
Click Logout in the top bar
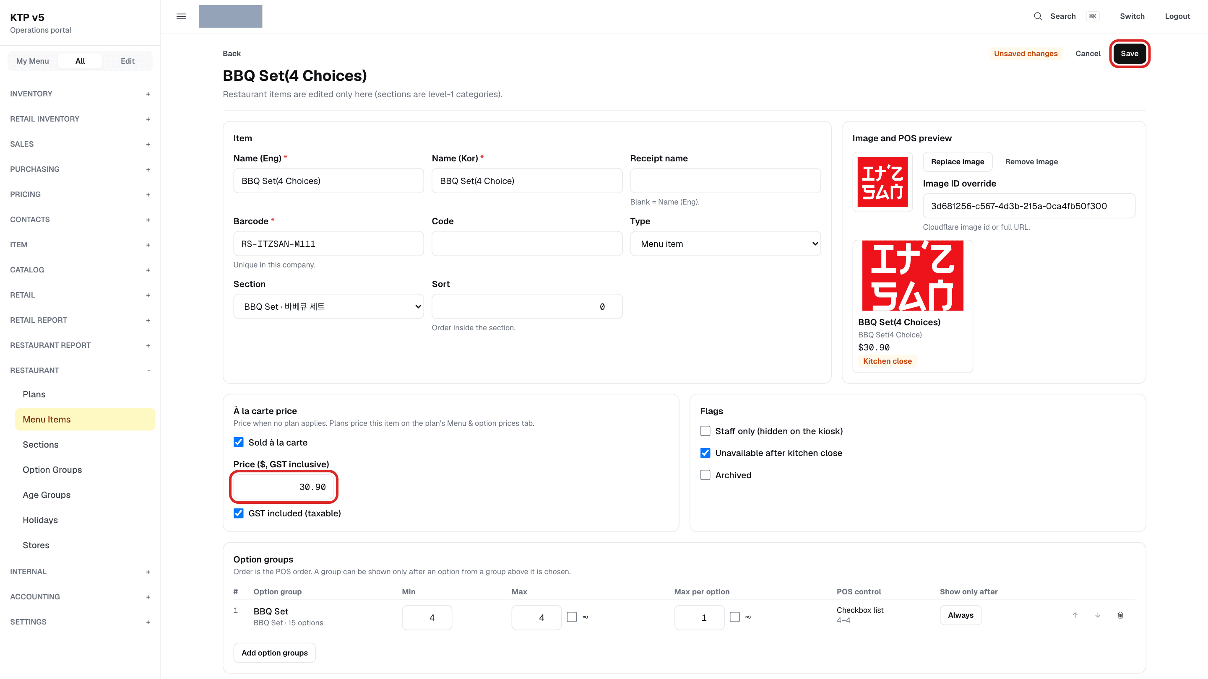pyautogui.click(x=1177, y=16)
